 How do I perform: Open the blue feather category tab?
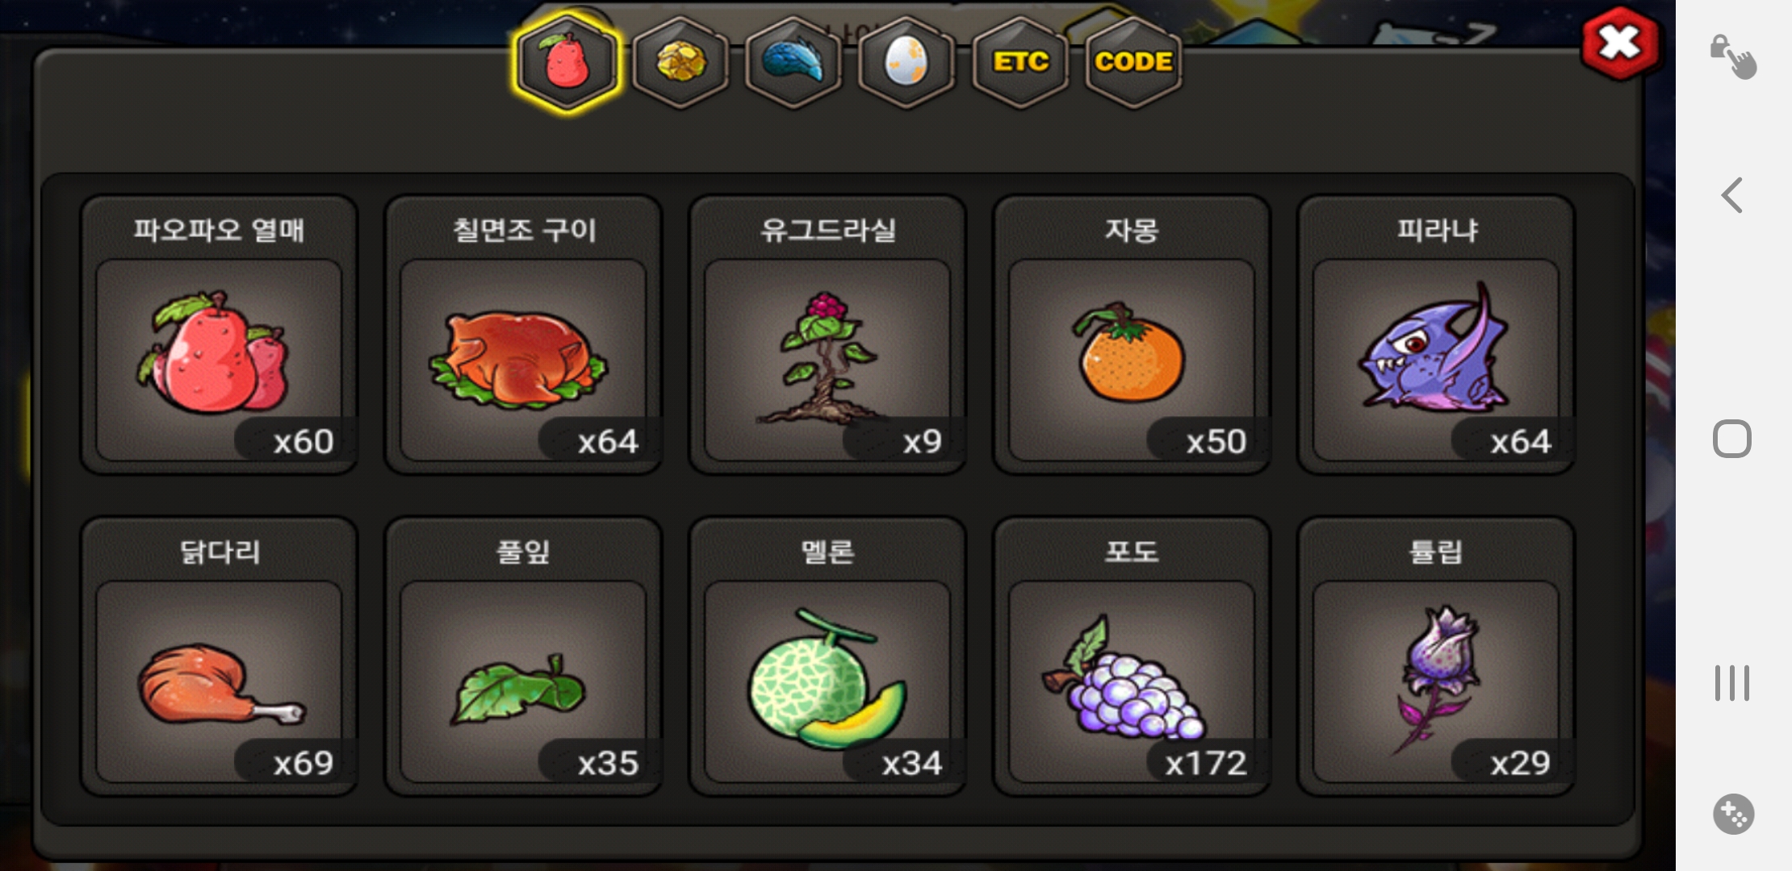click(793, 63)
